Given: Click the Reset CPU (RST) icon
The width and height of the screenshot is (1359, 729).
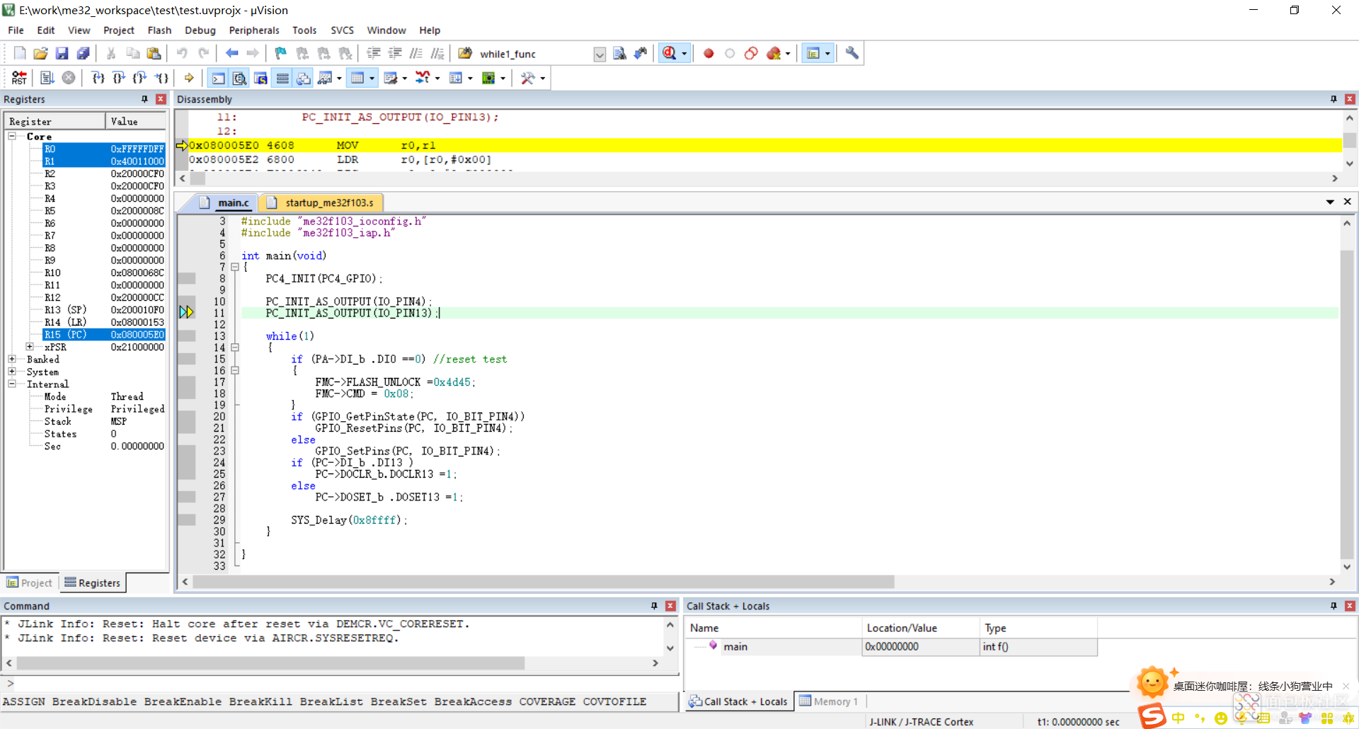Looking at the screenshot, I should 19,78.
